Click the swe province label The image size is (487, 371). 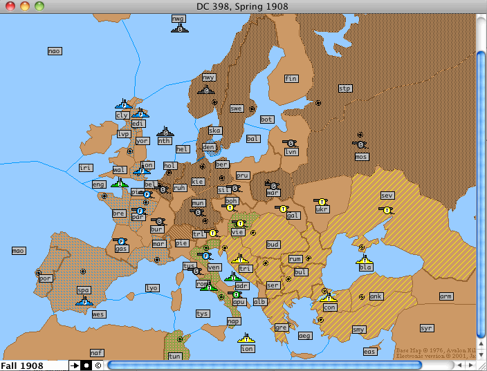click(x=237, y=108)
